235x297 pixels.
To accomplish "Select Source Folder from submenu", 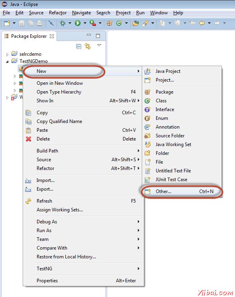I will [182, 136].
